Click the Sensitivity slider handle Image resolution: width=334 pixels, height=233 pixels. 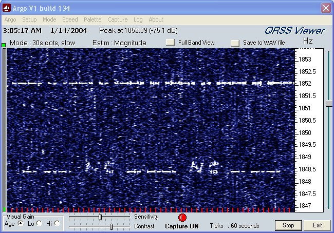100,217
